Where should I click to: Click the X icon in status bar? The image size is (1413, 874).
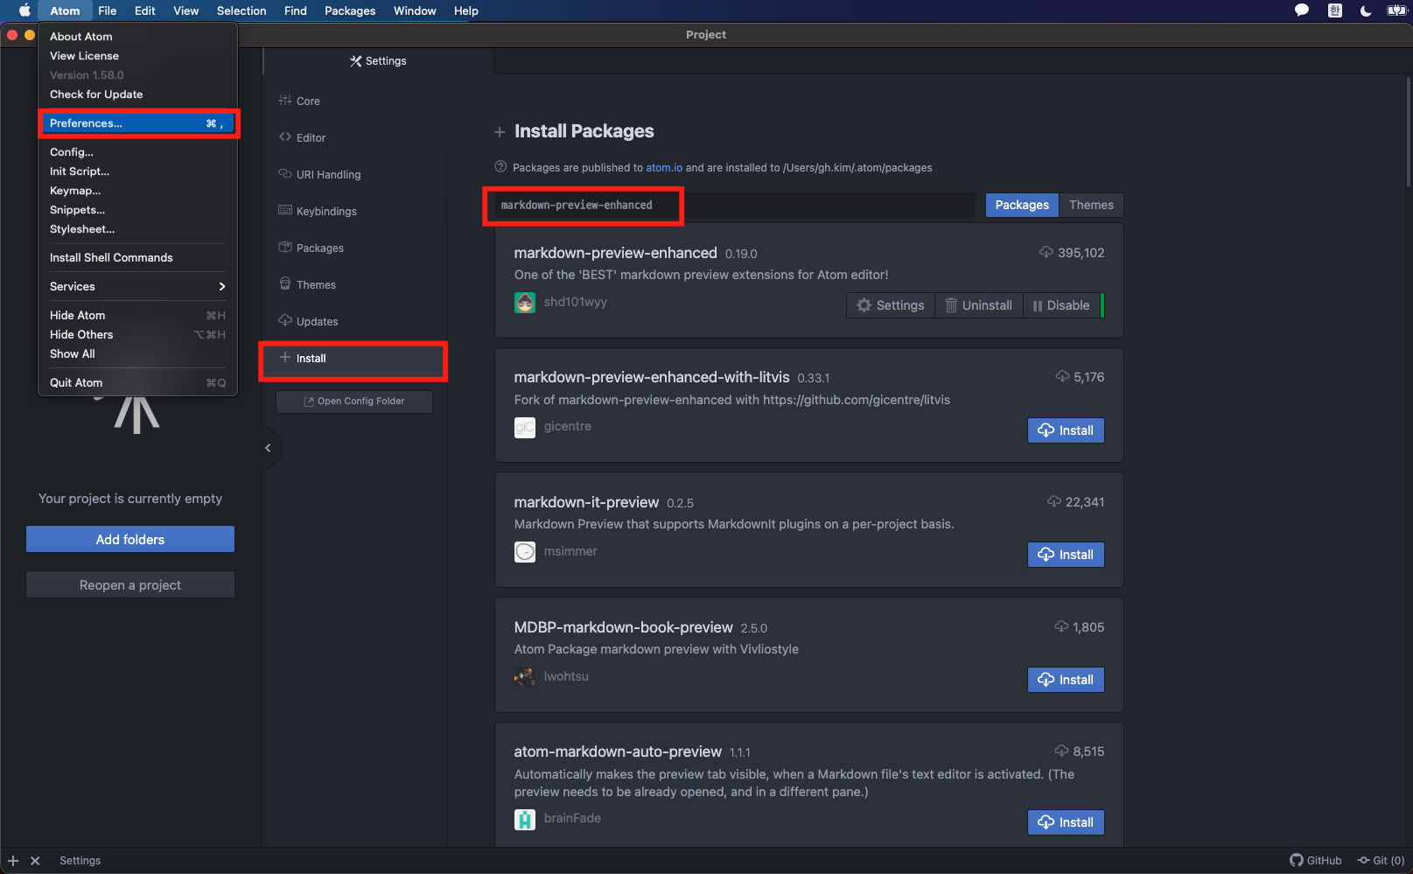point(35,861)
